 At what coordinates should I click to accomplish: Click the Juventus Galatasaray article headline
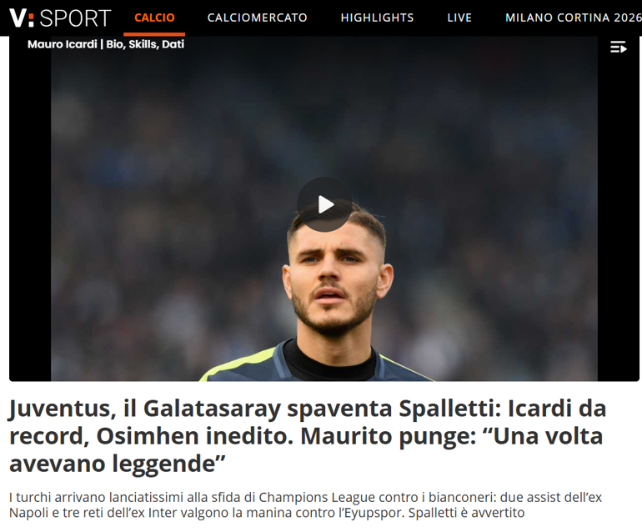tap(308, 436)
